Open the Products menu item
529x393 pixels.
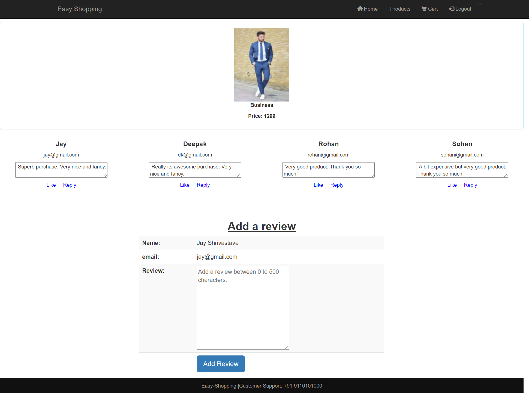[x=400, y=9]
